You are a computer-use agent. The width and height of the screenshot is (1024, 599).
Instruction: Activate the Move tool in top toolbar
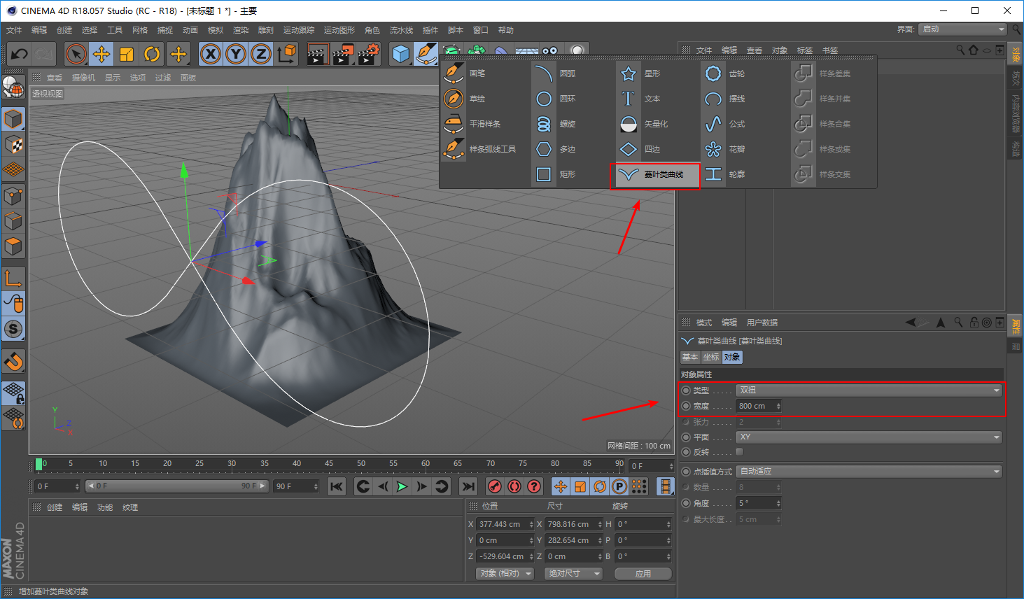pyautogui.click(x=101, y=54)
